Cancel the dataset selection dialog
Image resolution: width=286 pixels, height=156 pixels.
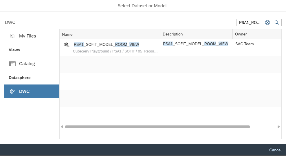[x=275, y=150]
